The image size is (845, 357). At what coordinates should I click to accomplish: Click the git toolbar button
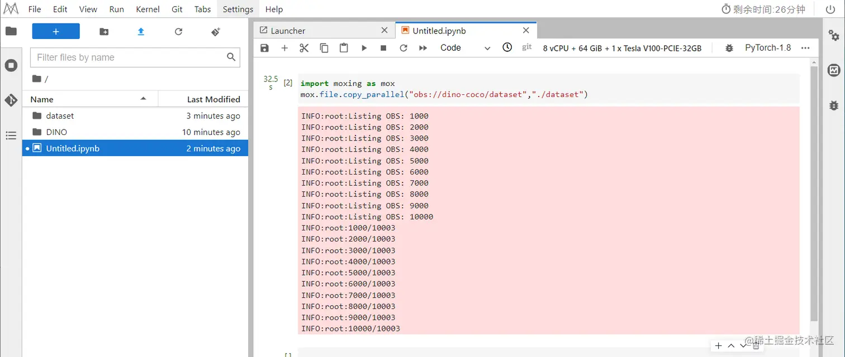(x=526, y=47)
